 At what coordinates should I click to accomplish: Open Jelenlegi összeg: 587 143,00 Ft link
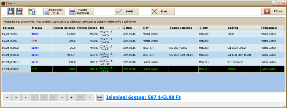[143, 97]
